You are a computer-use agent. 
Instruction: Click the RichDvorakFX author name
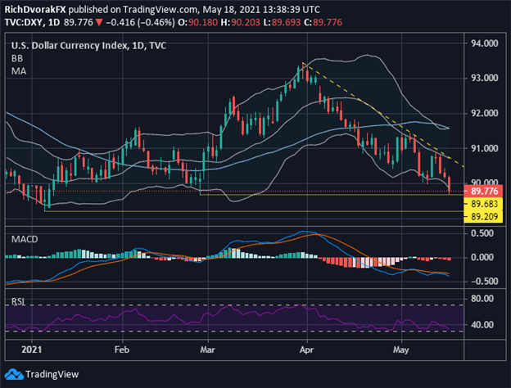pyautogui.click(x=35, y=10)
